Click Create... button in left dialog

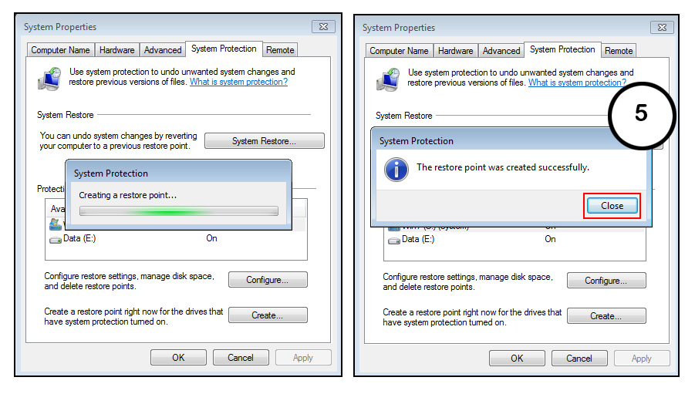pos(268,315)
